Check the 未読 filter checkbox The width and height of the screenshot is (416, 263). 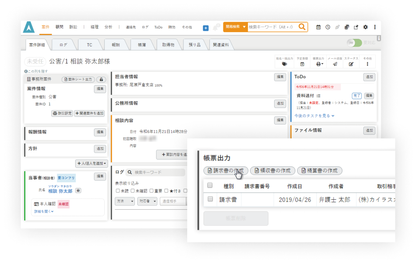click(118, 191)
